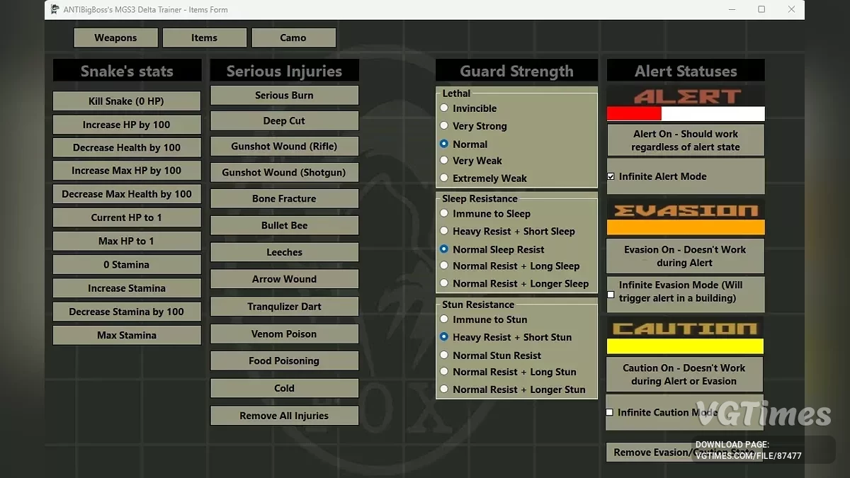Click Kill Snake (0 HP) button

point(127,101)
